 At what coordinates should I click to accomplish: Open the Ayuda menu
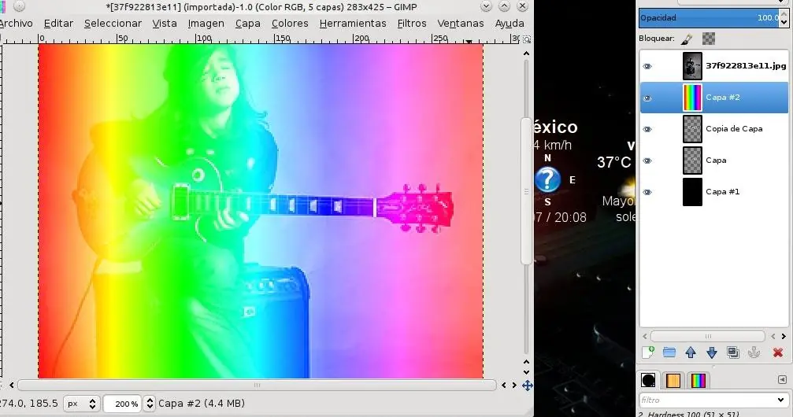pyautogui.click(x=510, y=24)
